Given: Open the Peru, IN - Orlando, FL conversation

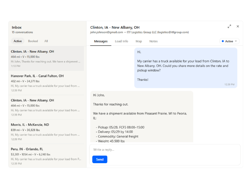Looking at the screenshot, I should pyautogui.click(x=46, y=156).
